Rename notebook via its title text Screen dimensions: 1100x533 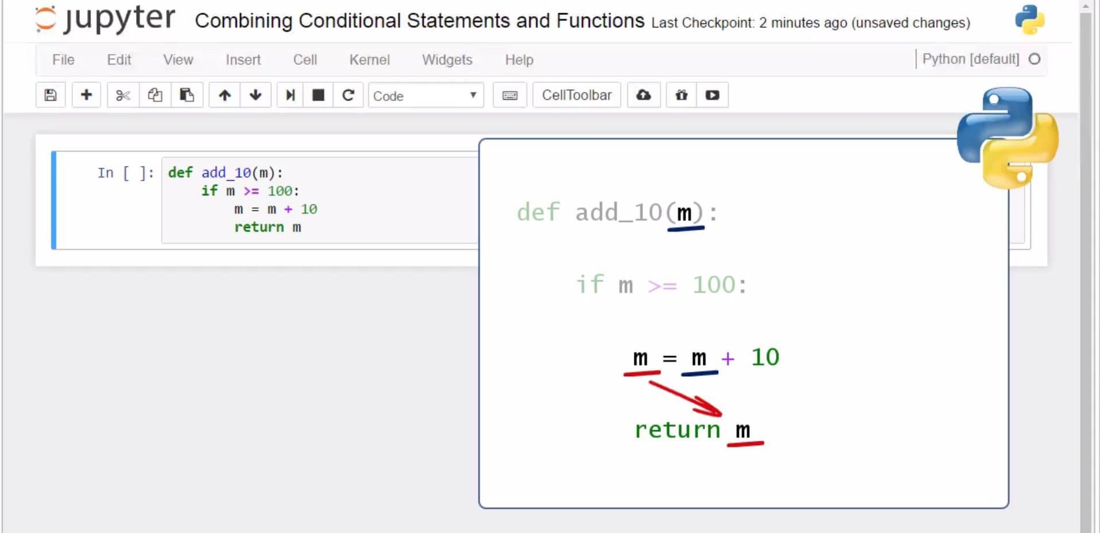pos(420,21)
